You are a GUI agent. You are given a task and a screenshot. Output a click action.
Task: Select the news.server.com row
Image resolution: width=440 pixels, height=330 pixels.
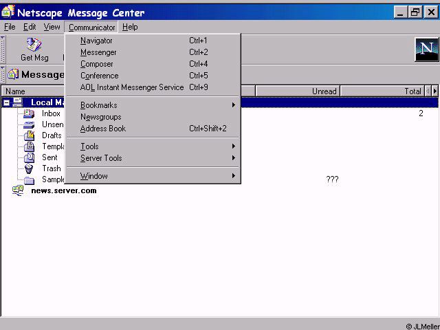[219, 190]
